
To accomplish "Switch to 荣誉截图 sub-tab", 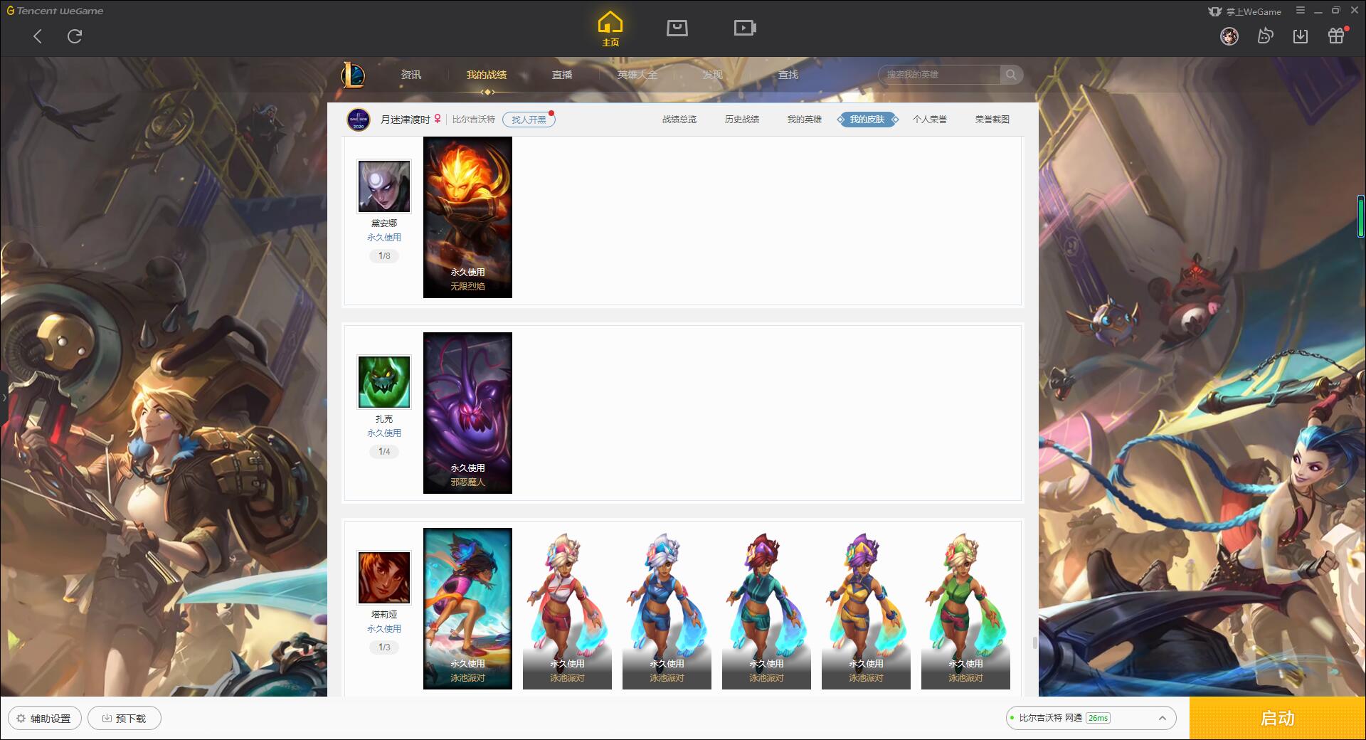I will tap(992, 120).
